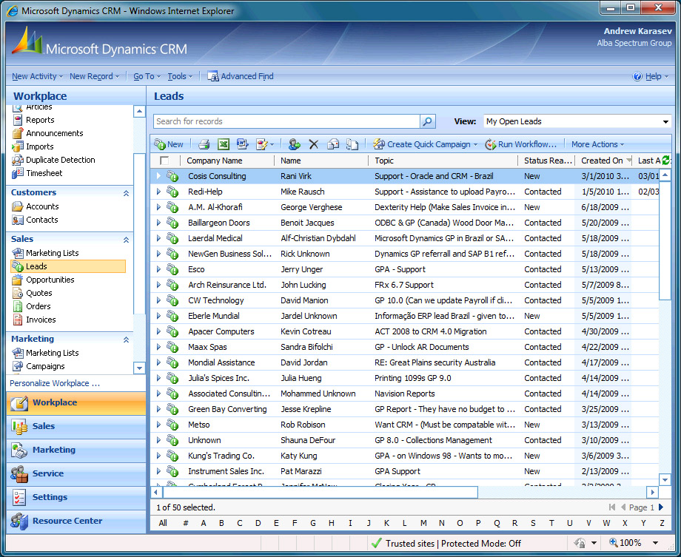
Task: Open dropdown arrow beside edit form icon
Action: tap(272, 144)
